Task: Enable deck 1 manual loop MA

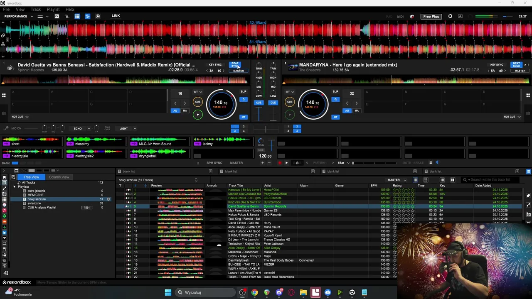Action: tap(185, 111)
